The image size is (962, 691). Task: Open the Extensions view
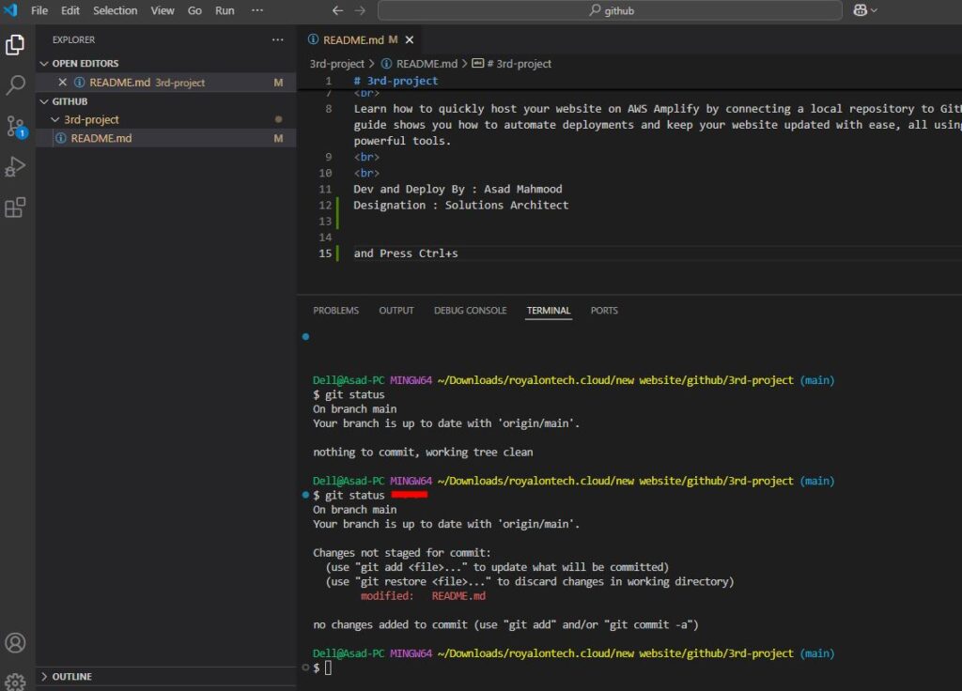pos(15,207)
